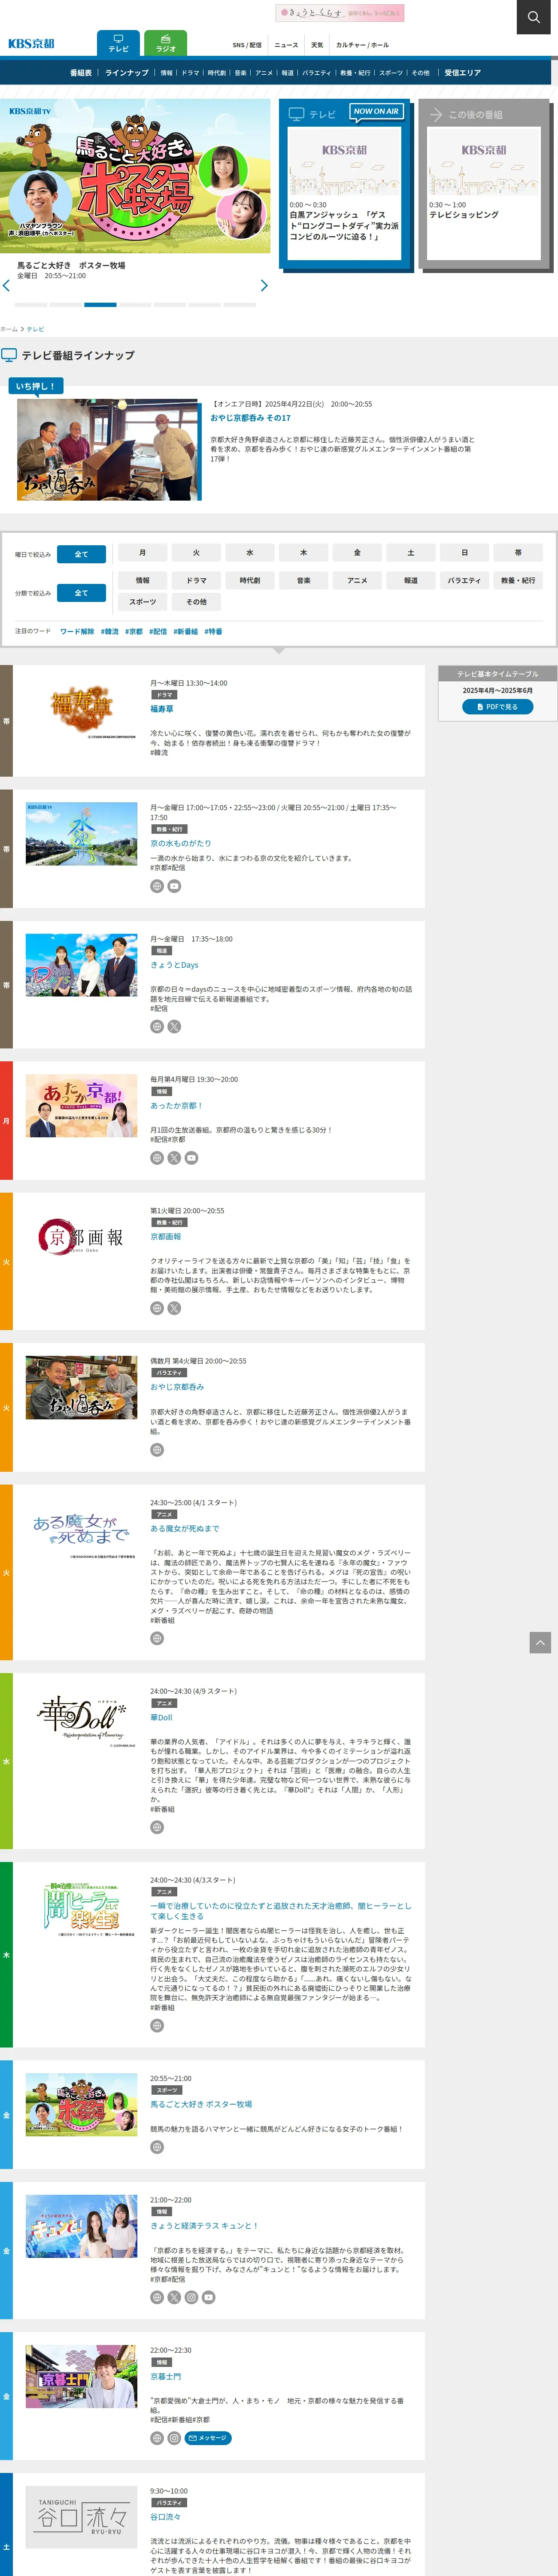The height and width of the screenshot is (2576, 558).
Task: Filter by the バラエティ category
Action: (464, 580)
